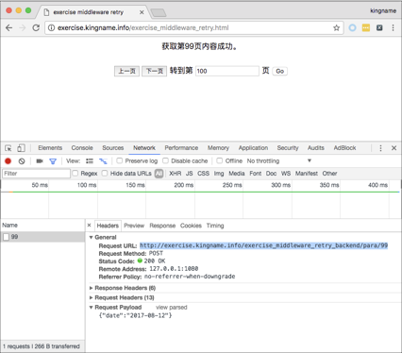
Task: Open the Chrome three-dot menu
Action: click(393, 28)
